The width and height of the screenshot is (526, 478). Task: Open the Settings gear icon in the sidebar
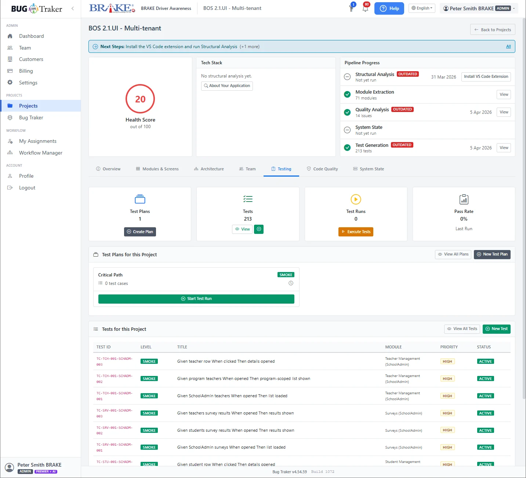[x=10, y=83]
